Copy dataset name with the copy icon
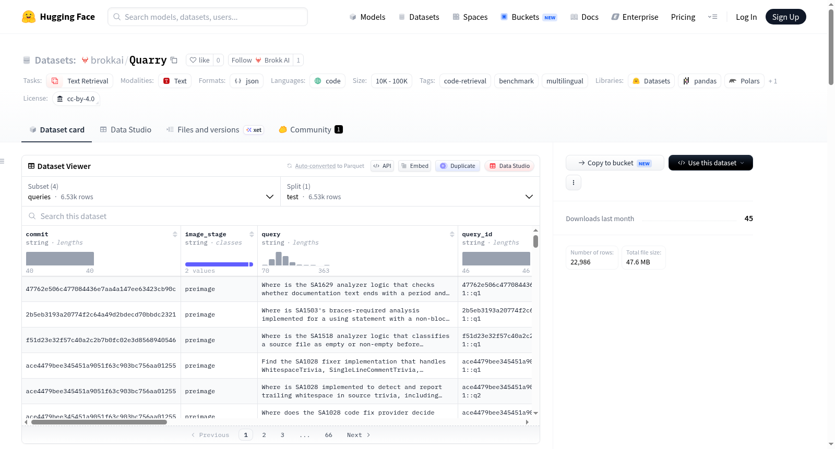Viewport: 835px width, 449px height. pyautogui.click(x=174, y=60)
